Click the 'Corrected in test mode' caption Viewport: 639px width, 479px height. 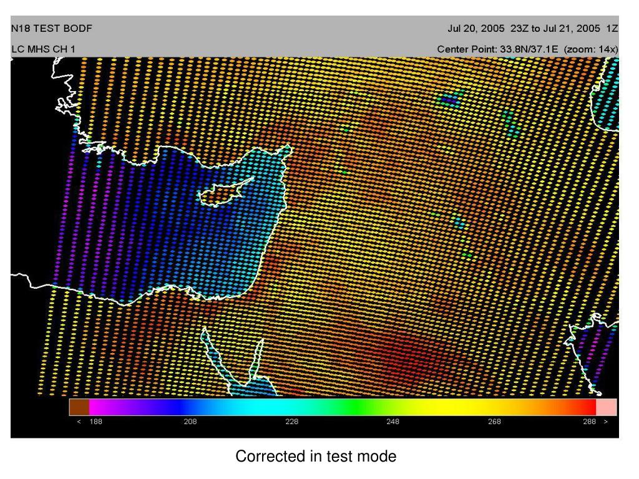[316, 456]
